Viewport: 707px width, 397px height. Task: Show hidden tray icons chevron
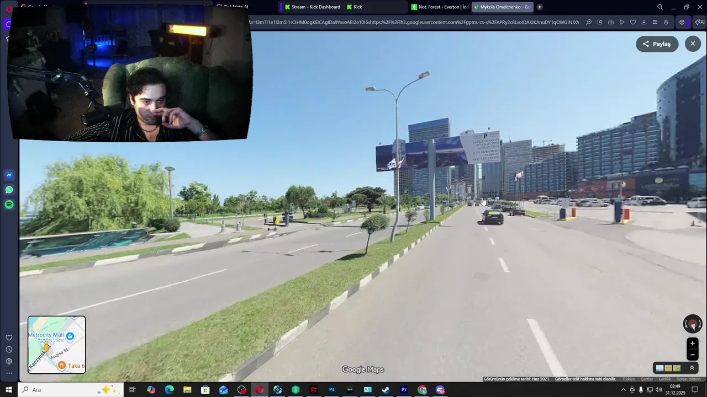[623, 390]
